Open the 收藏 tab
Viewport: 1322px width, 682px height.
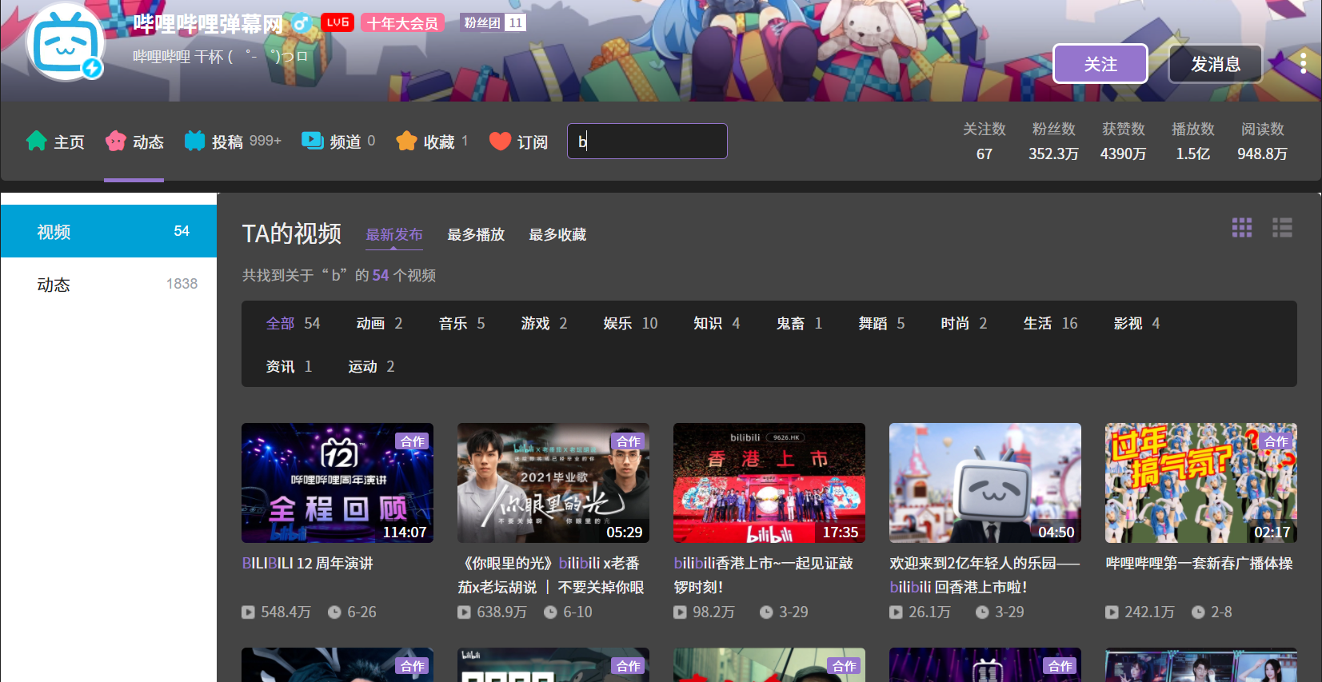[432, 142]
